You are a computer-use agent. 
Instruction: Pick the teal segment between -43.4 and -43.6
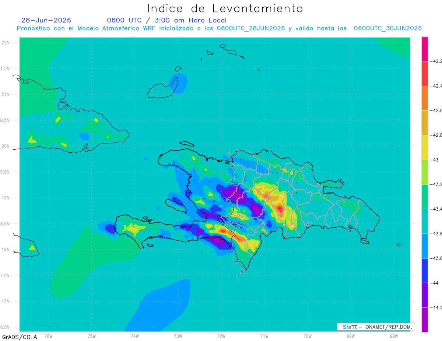425,221
